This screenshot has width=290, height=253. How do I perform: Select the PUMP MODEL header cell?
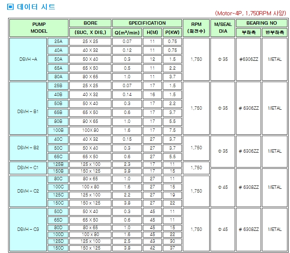pyautogui.click(x=39, y=28)
